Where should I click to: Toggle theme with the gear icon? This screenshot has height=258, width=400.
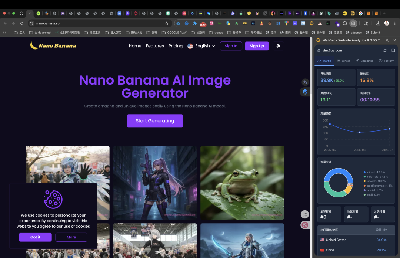(278, 46)
